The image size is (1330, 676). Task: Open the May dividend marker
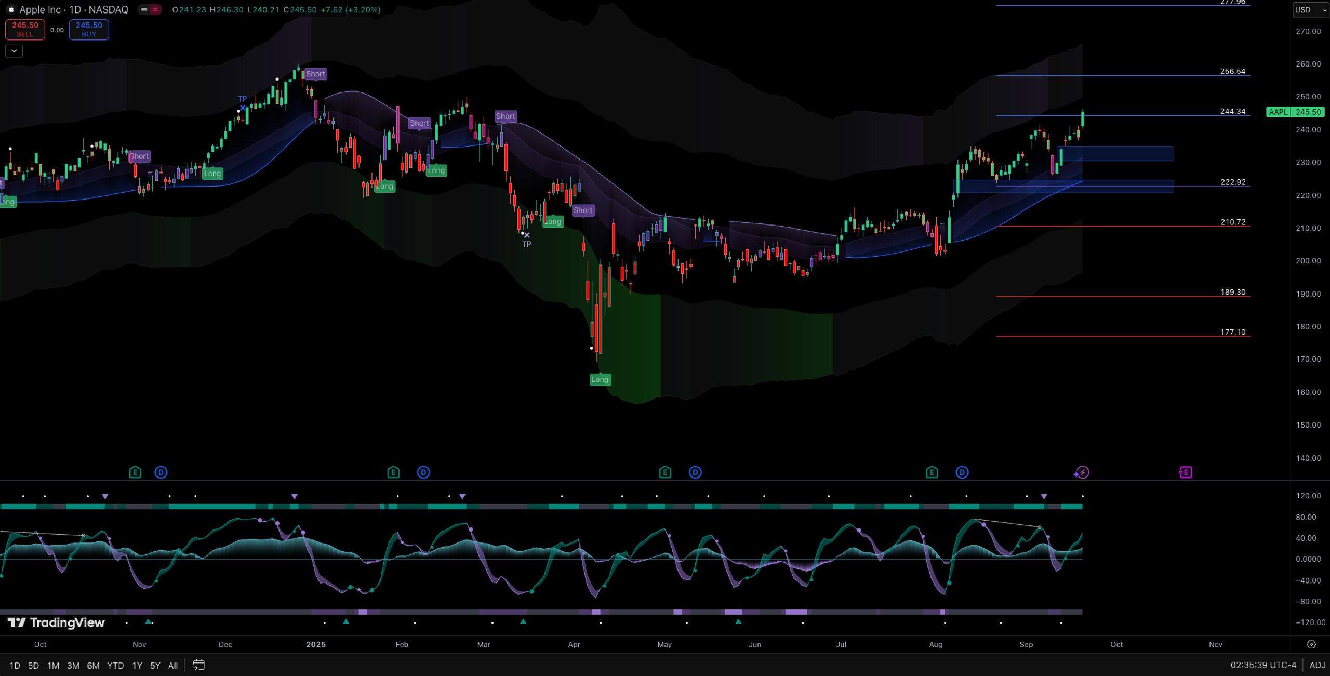[695, 472]
